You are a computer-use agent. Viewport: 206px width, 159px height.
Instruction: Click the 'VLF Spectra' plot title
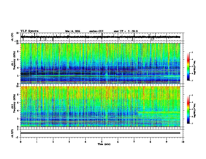pos(29,31)
